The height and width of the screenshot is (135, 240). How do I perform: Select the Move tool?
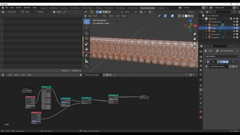coord(87,33)
